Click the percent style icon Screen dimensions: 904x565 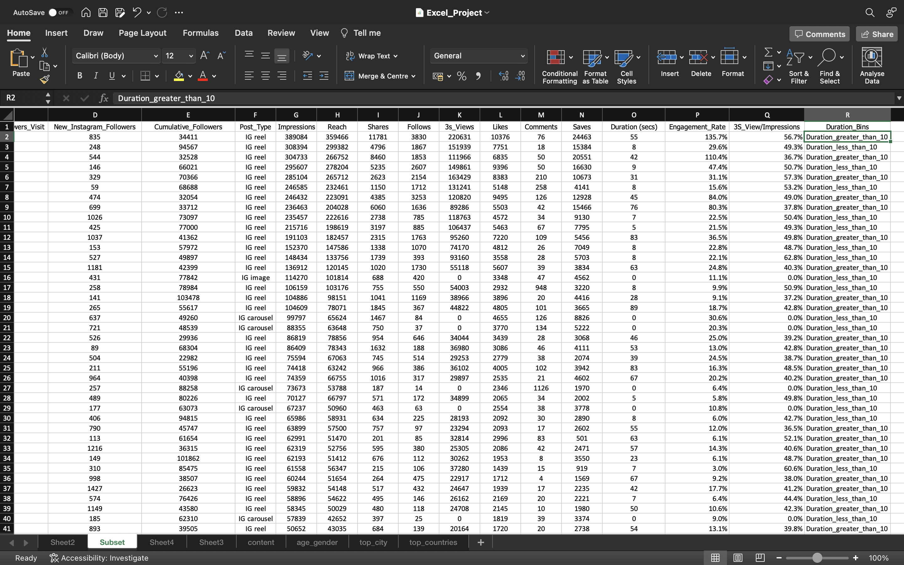tap(462, 76)
